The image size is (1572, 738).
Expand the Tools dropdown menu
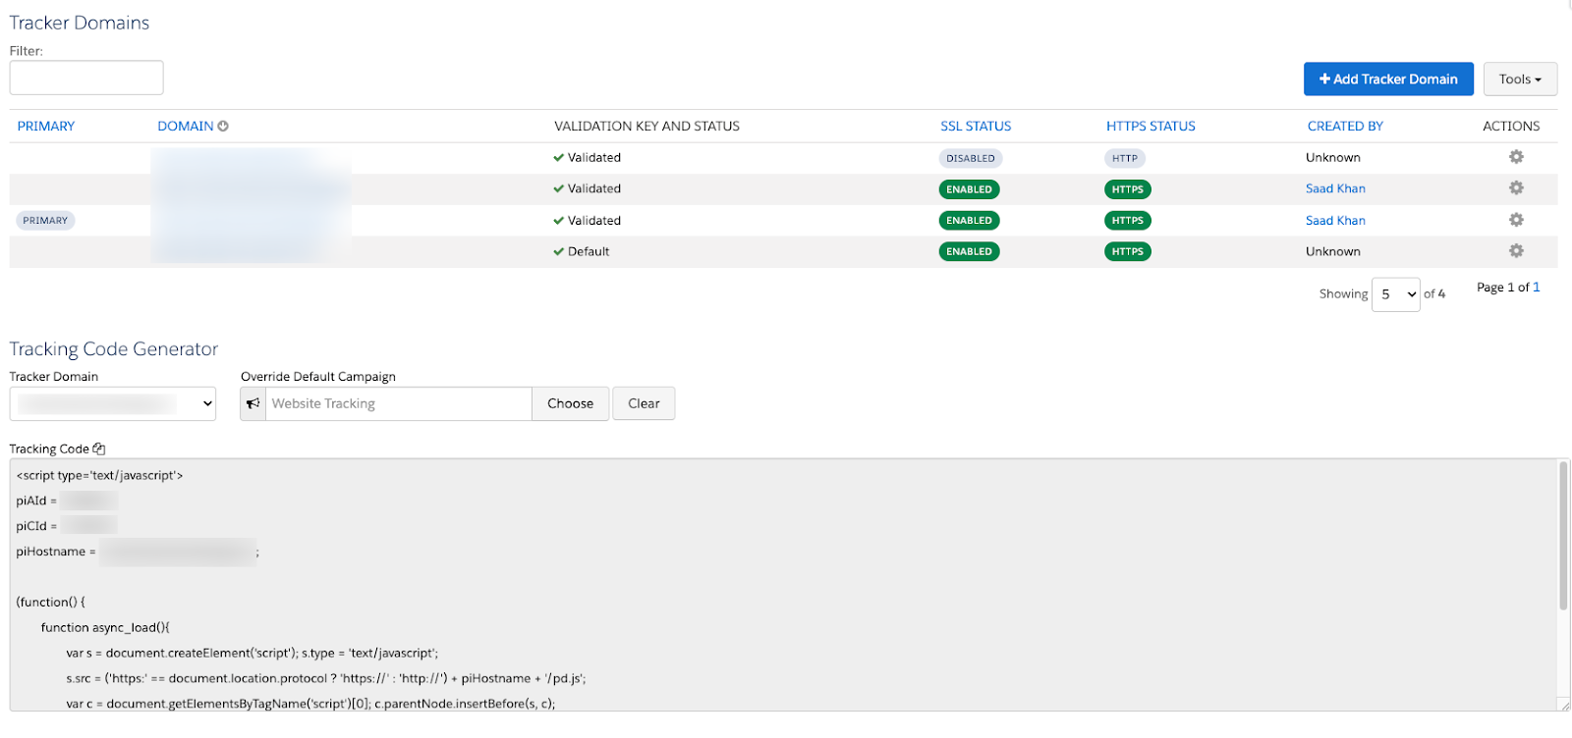(x=1519, y=79)
